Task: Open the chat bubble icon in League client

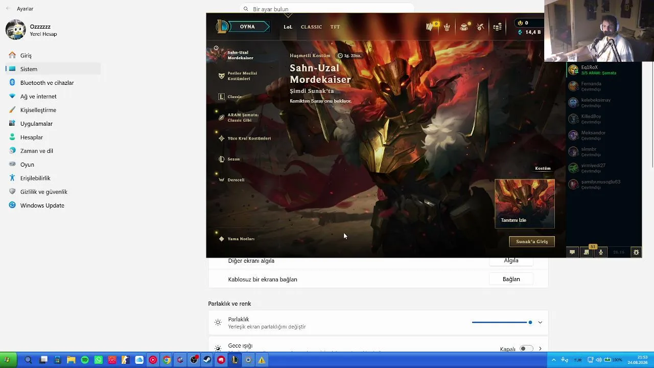Action: 572,252
